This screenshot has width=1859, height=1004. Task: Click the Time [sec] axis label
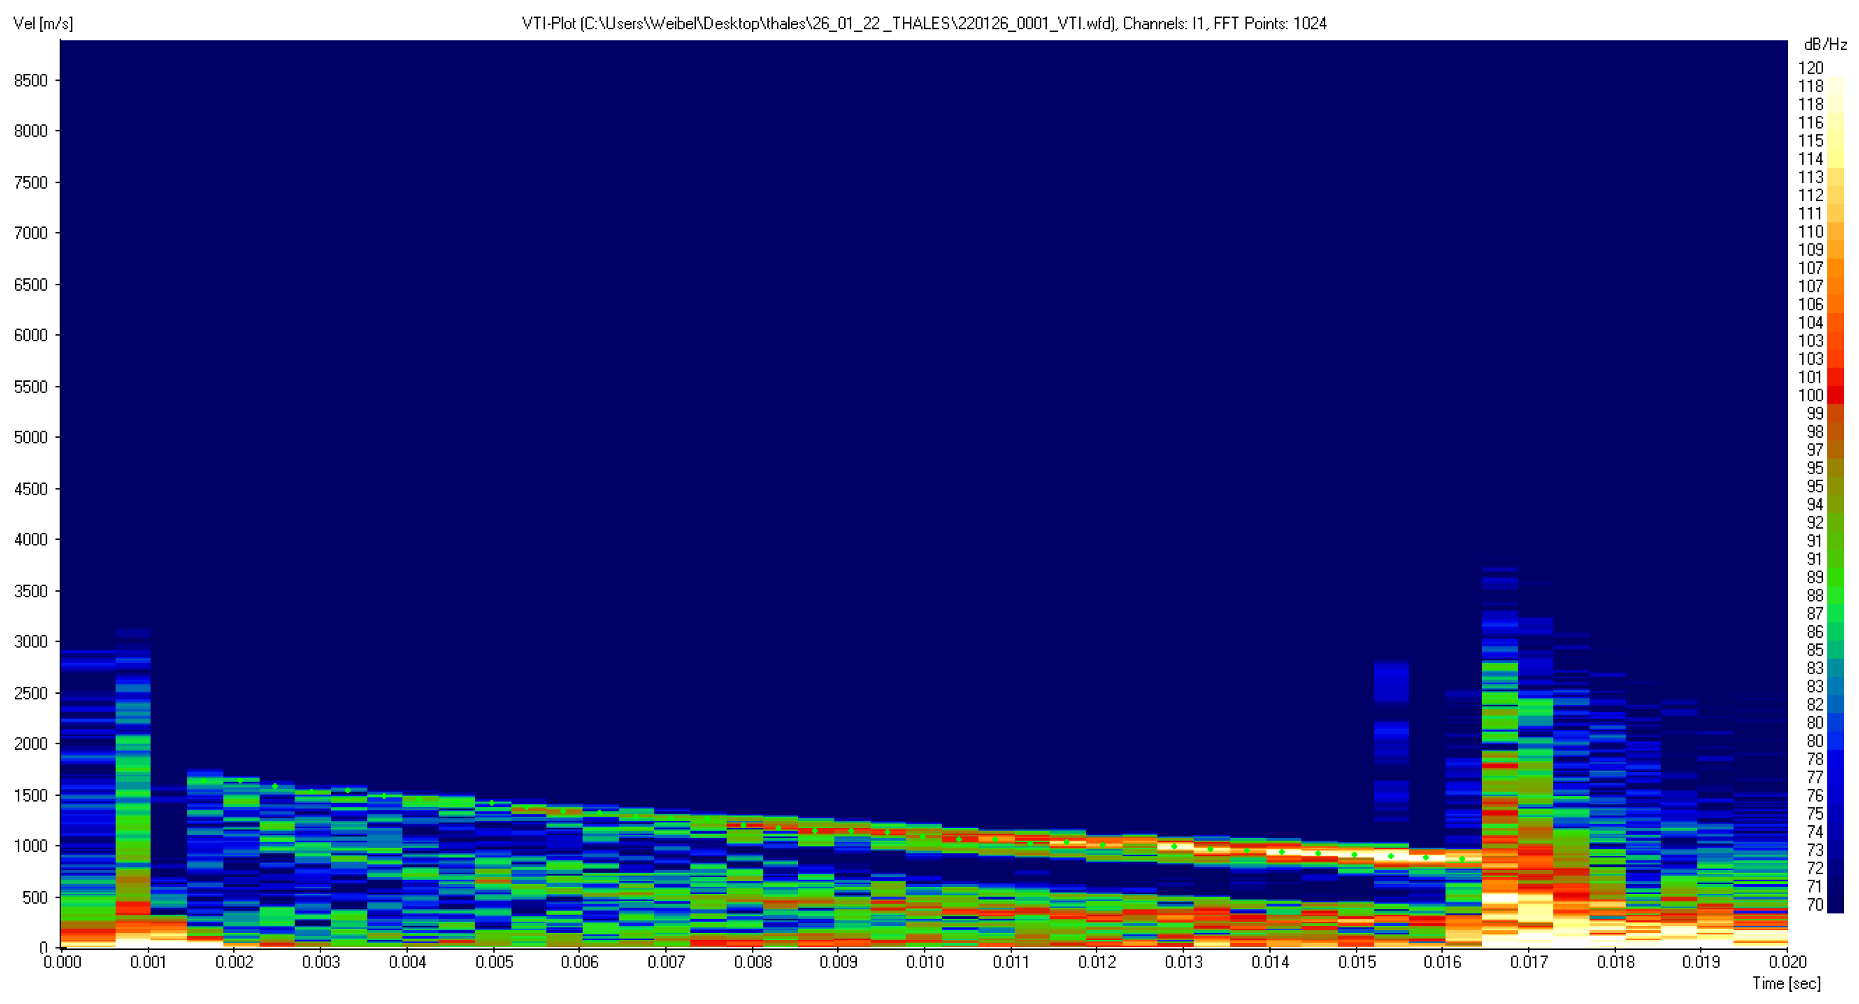1786,983
